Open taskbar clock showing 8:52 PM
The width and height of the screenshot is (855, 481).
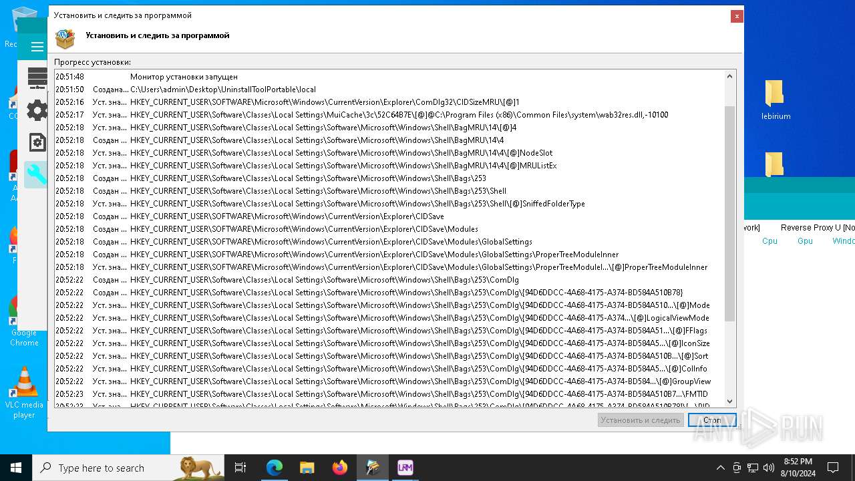pyautogui.click(x=798, y=468)
